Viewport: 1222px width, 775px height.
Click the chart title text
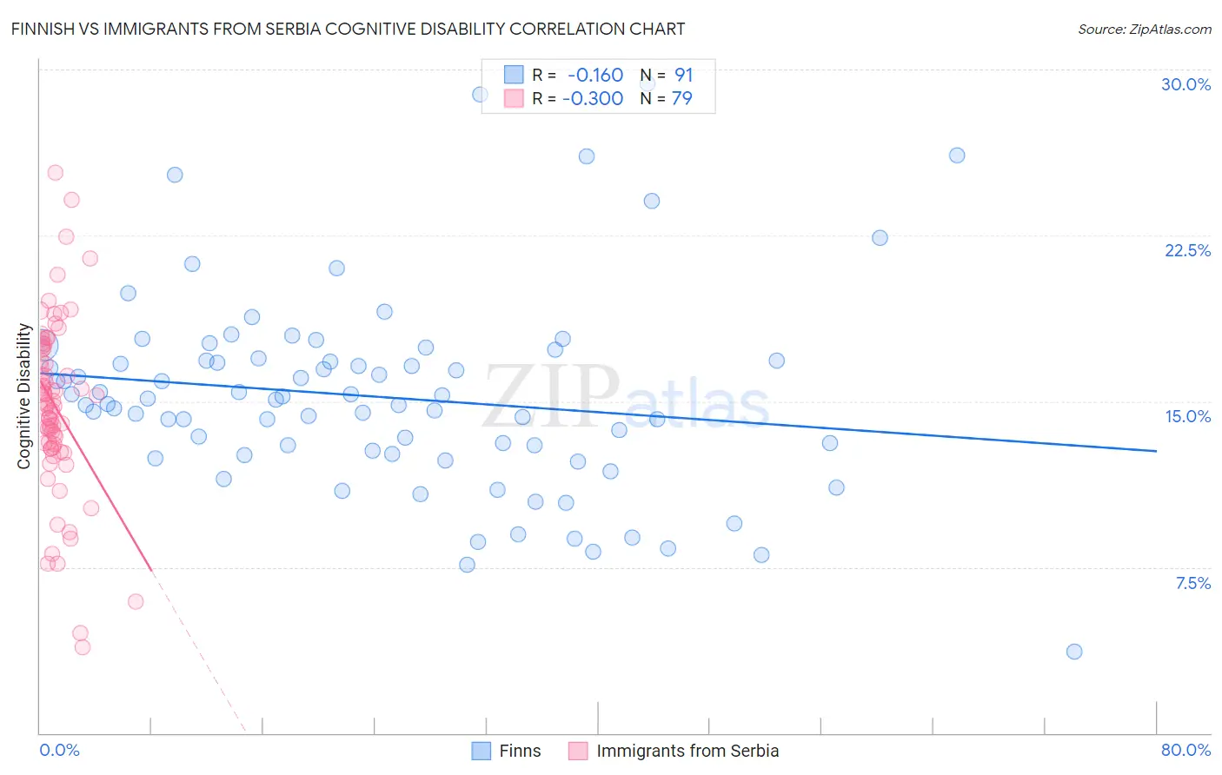tap(348, 29)
